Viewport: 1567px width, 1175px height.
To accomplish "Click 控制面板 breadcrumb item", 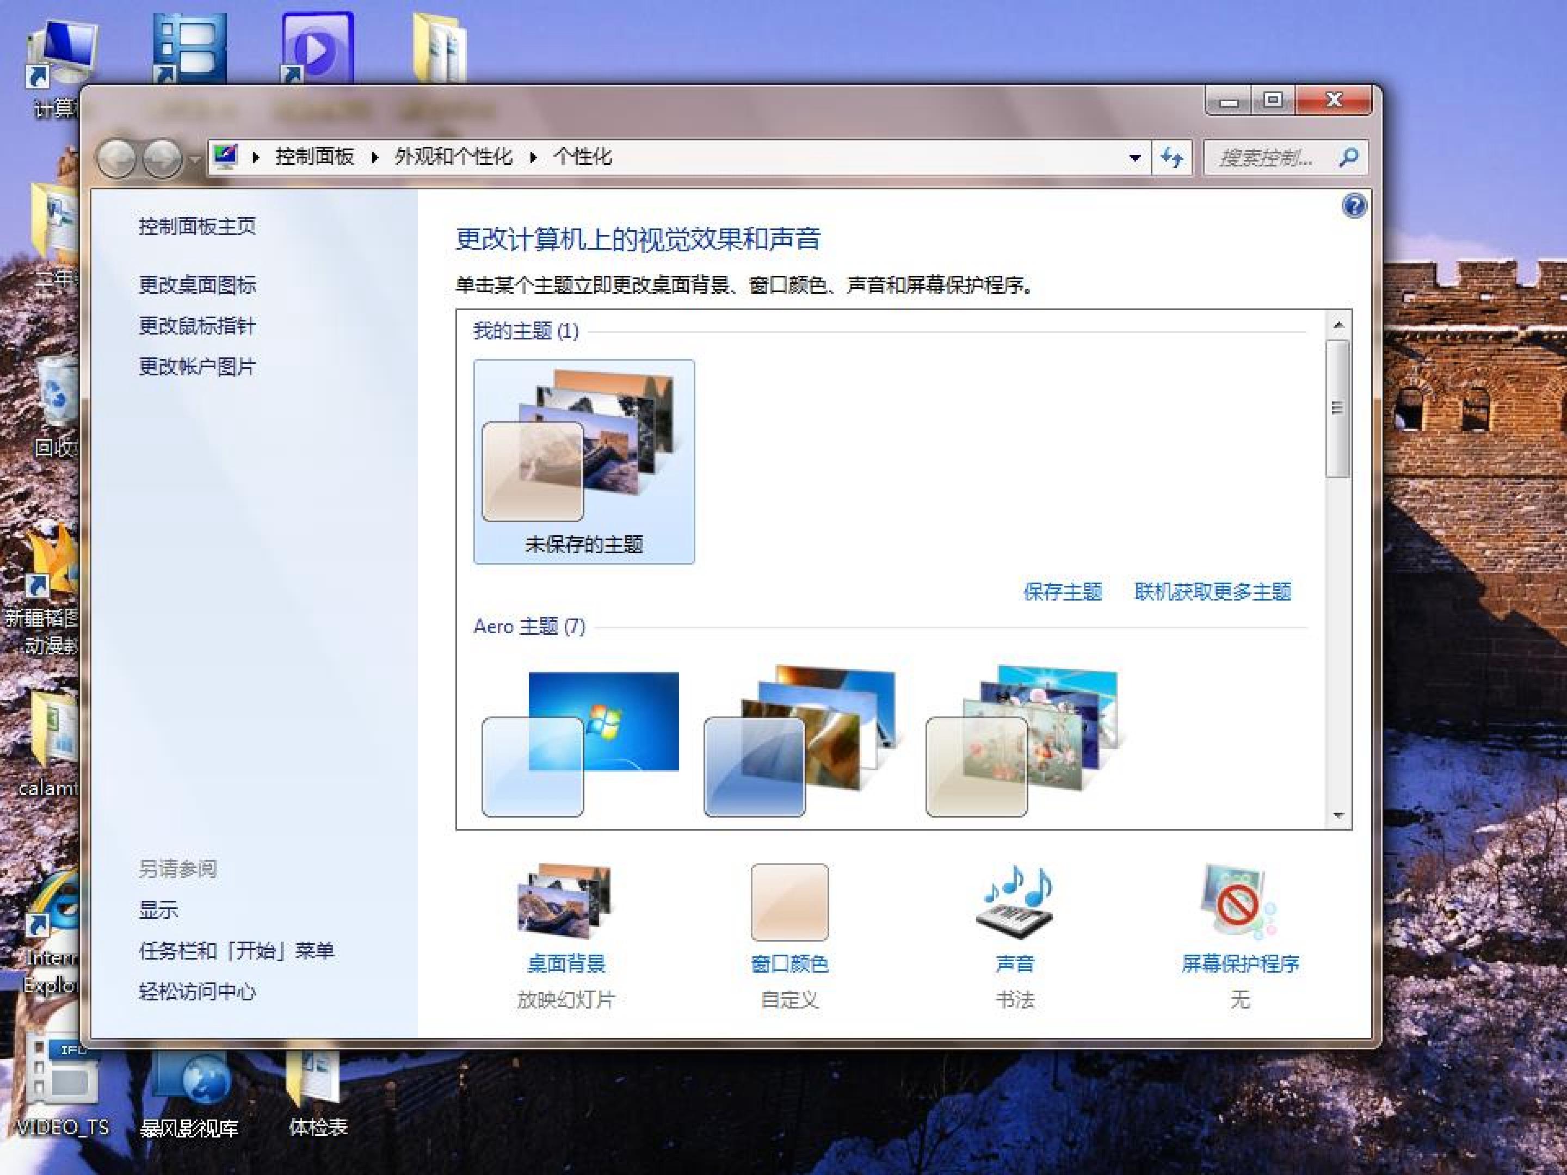I will tap(314, 157).
